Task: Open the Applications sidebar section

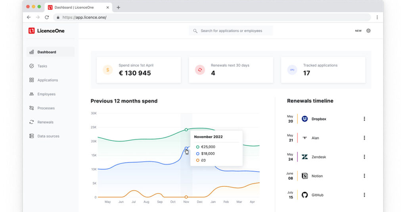Action: tap(47, 80)
